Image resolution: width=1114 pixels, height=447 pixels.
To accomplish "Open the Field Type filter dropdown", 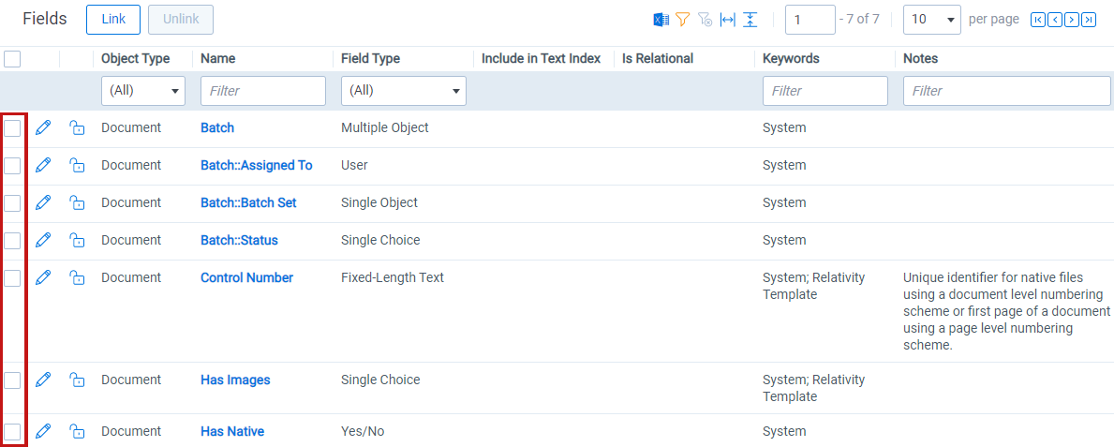I will (404, 91).
